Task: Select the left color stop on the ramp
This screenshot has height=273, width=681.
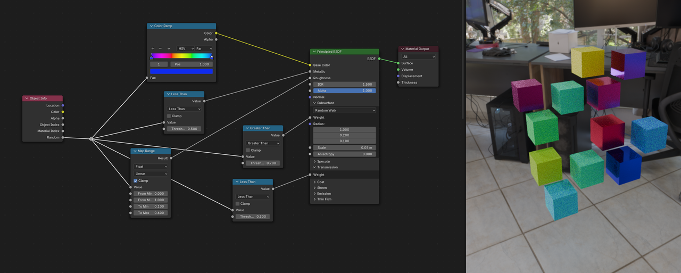Action: click(x=151, y=56)
